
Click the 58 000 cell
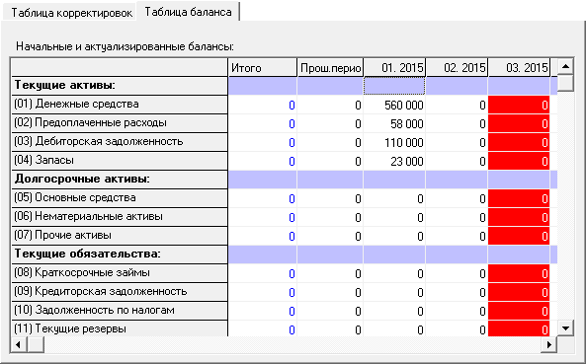pos(394,123)
